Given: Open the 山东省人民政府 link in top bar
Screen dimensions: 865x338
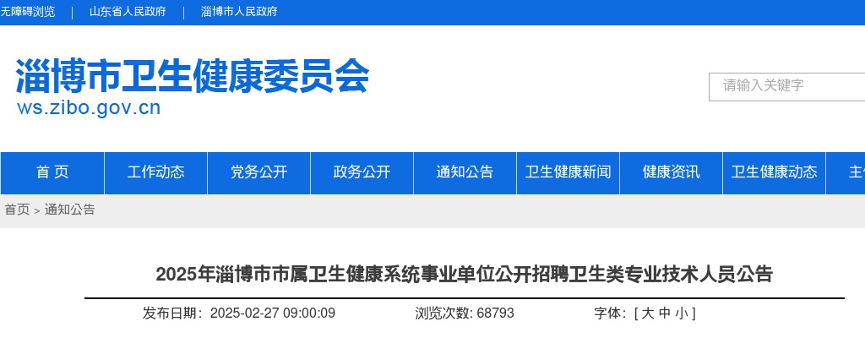Looking at the screenshot, I should click(128, 12).
